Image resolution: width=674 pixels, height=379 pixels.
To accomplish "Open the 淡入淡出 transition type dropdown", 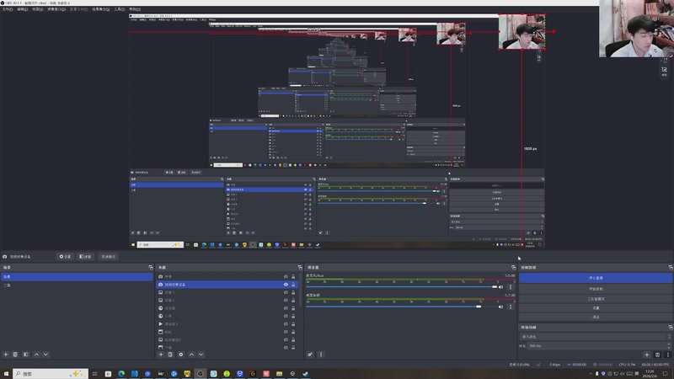I will (596, 336).
